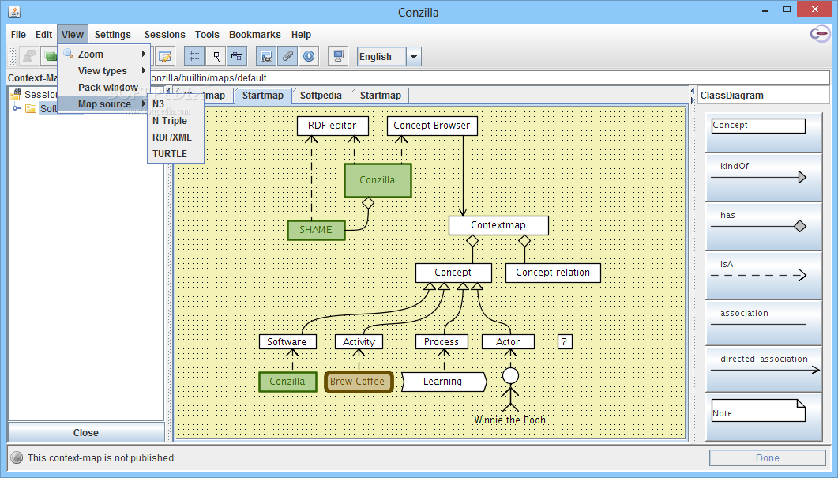Toggle the paperclip attachment icon
The image size is (838, 478).
pos(287,56)
